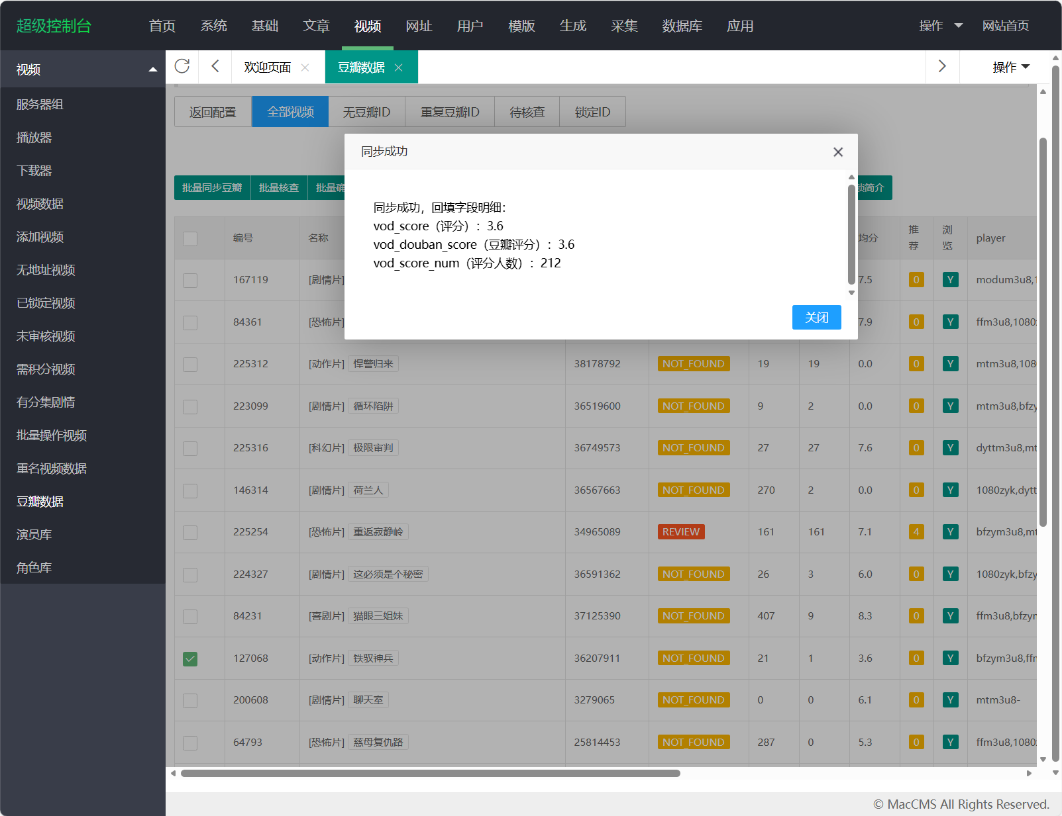This screenshot has height=816, width=1062.
Task: Expand the 操作 dropdown in the tab bar
Action: [1010, 67]
